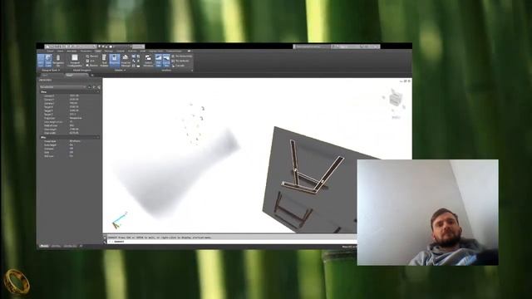Click Cascade windows
The height and width of the screenshot is (299, 532).
point(178,65)
